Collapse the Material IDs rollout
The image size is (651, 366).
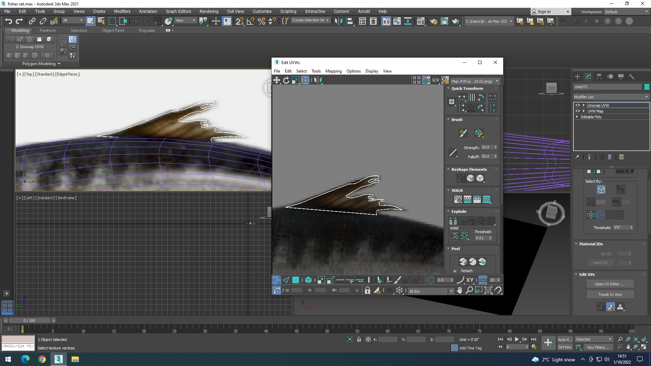(x=576, y=244)
